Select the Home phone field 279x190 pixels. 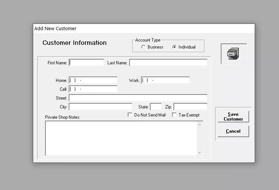tap(93, 80)
